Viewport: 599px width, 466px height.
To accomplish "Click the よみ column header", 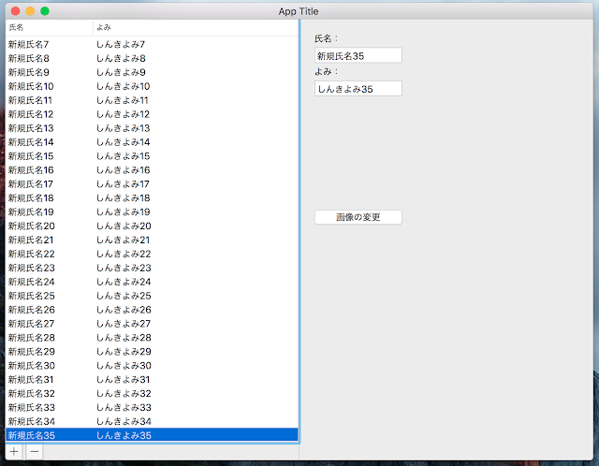I will [x=196, y=27].
